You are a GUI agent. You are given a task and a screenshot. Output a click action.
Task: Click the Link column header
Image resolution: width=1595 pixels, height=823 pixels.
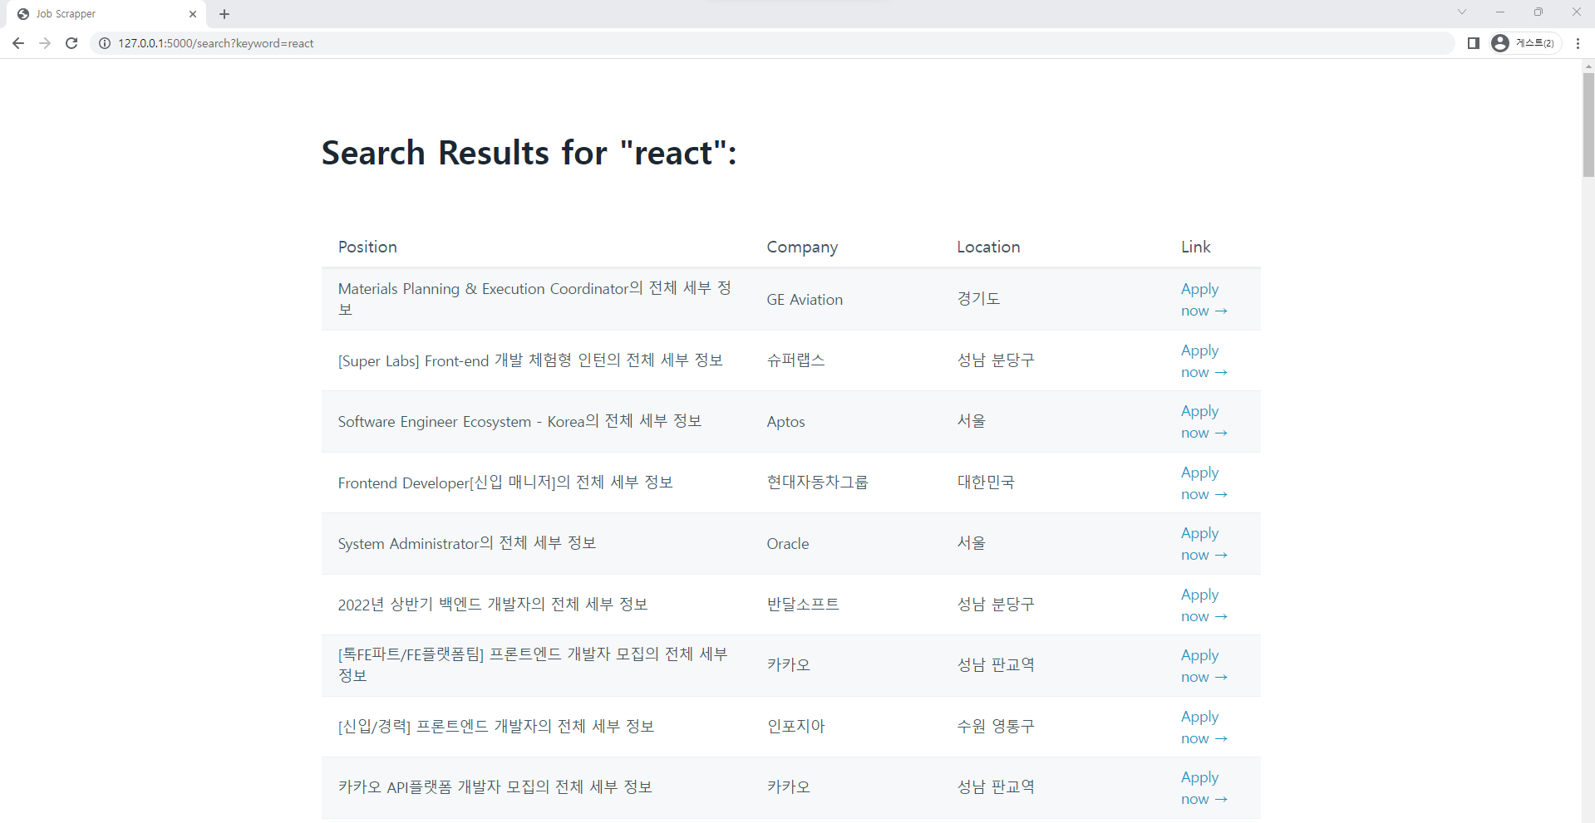[1195, 247]
